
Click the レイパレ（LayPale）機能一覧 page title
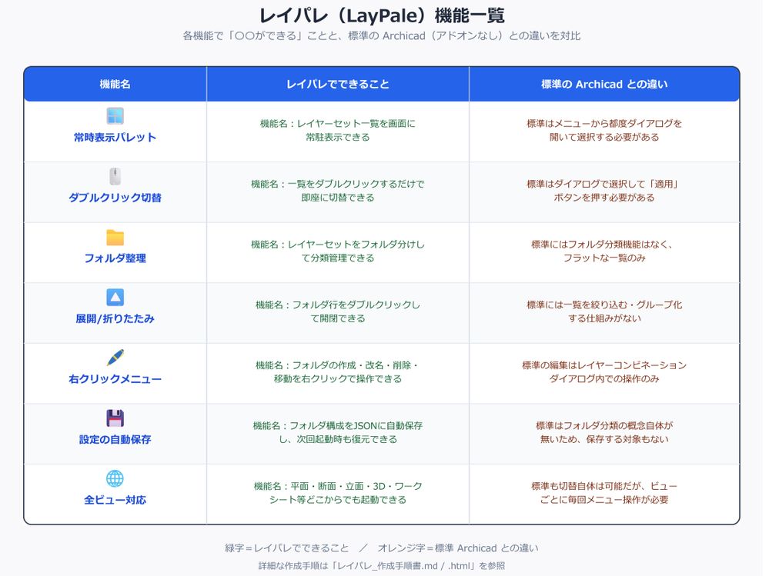[x=382, y=15]
